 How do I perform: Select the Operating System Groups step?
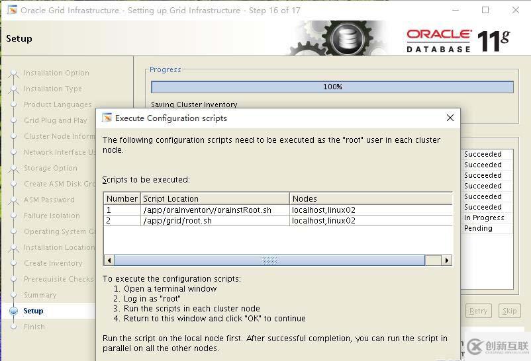(x=60, y=231)
